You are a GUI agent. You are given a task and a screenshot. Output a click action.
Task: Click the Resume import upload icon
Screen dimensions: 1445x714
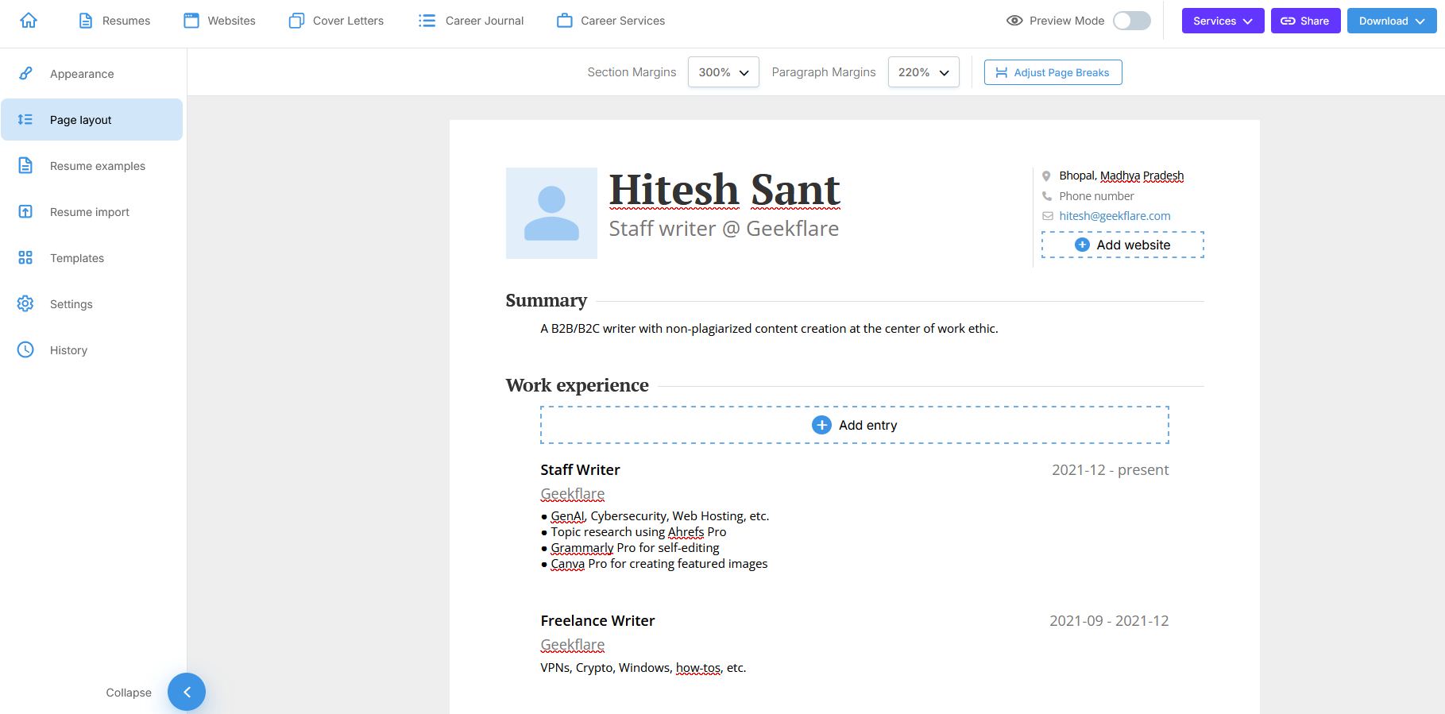(25, 211)
